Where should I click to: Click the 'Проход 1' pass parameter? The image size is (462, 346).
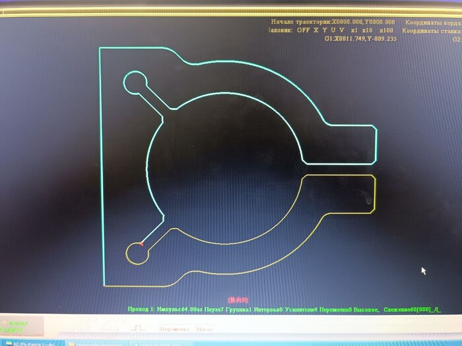point(141,309)
